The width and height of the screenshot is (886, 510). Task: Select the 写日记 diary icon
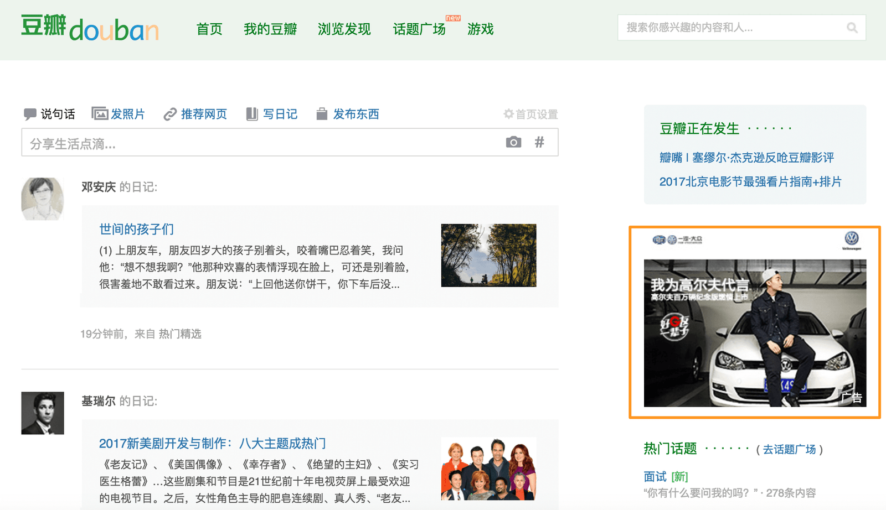pos(252,114)
